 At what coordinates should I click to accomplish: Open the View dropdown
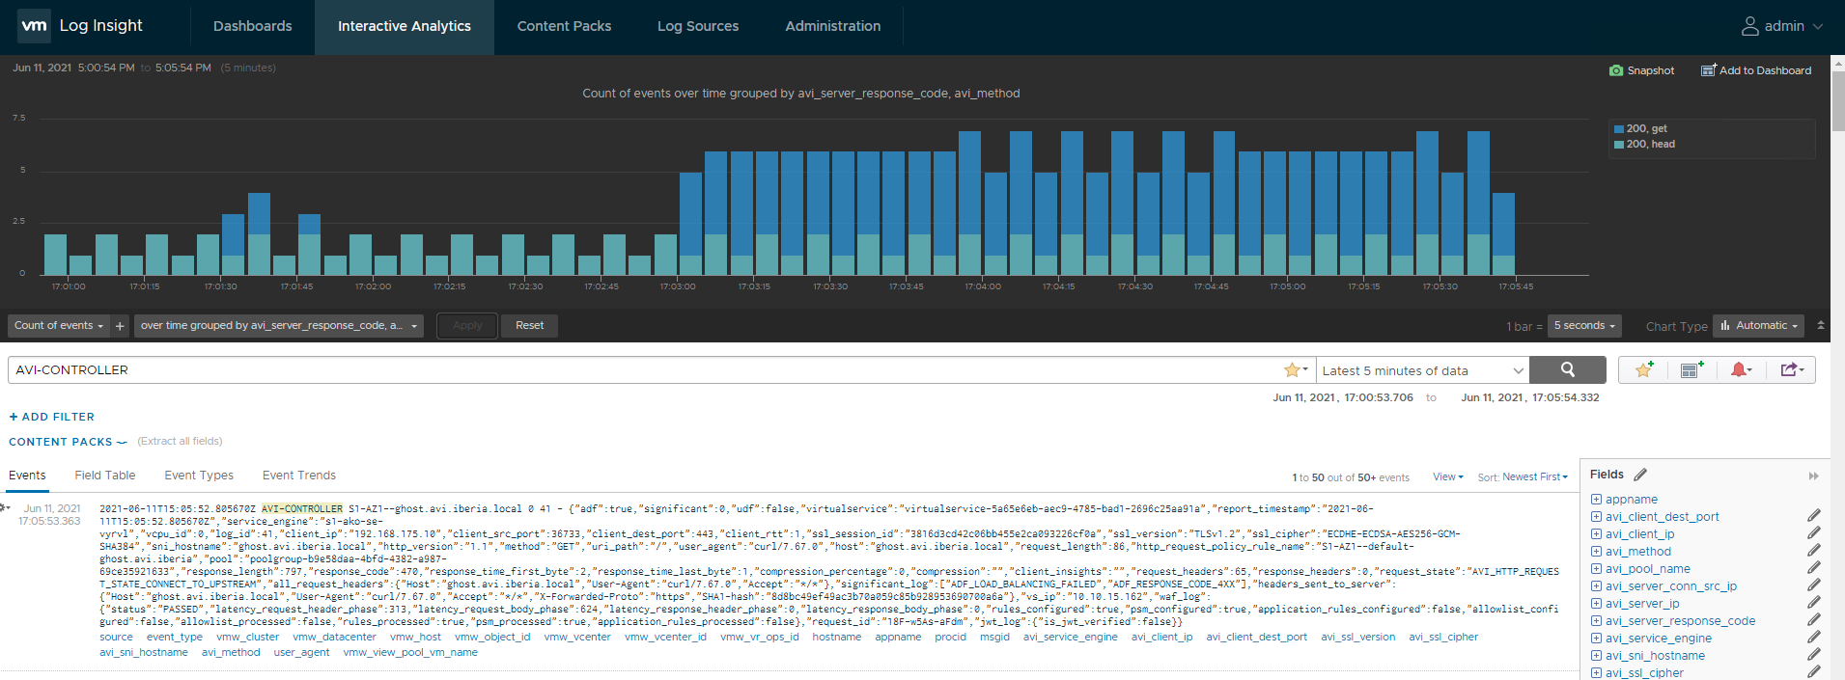point(1448,477)
